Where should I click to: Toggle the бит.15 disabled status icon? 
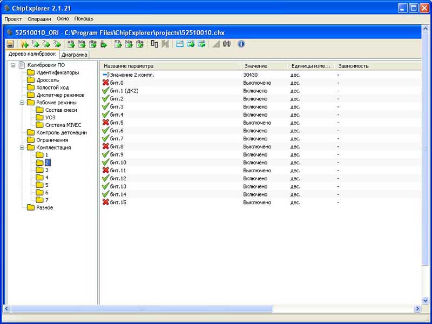105,202
